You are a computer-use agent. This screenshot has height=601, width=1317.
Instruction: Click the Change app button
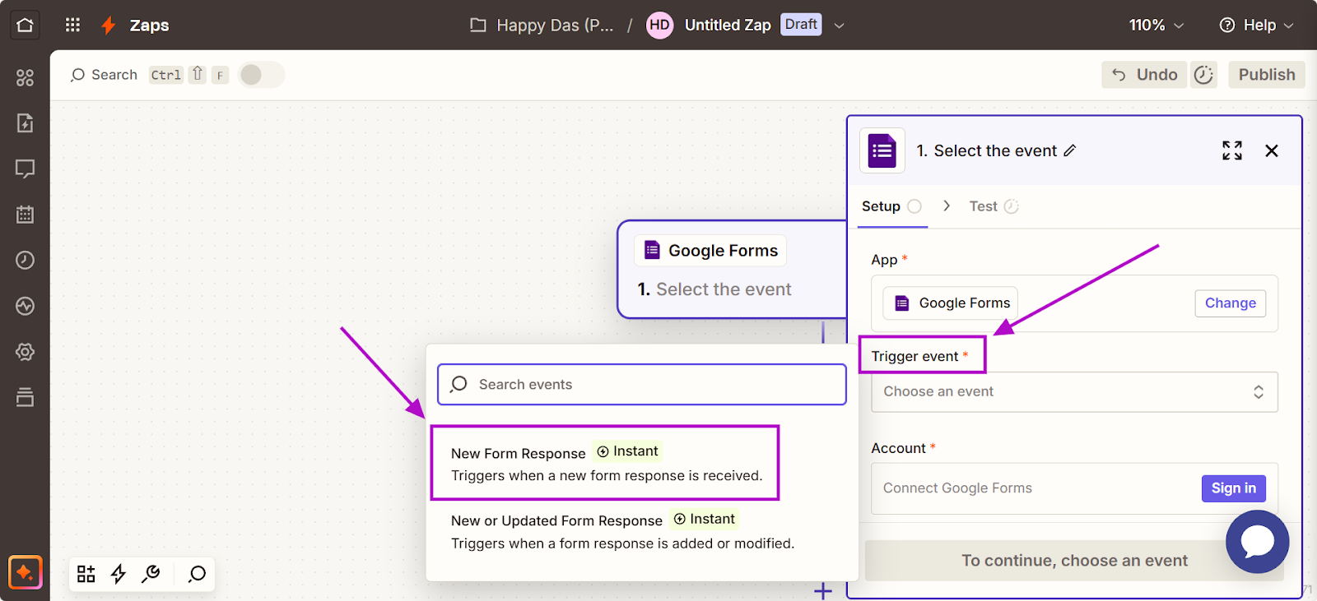point(1231,303)
